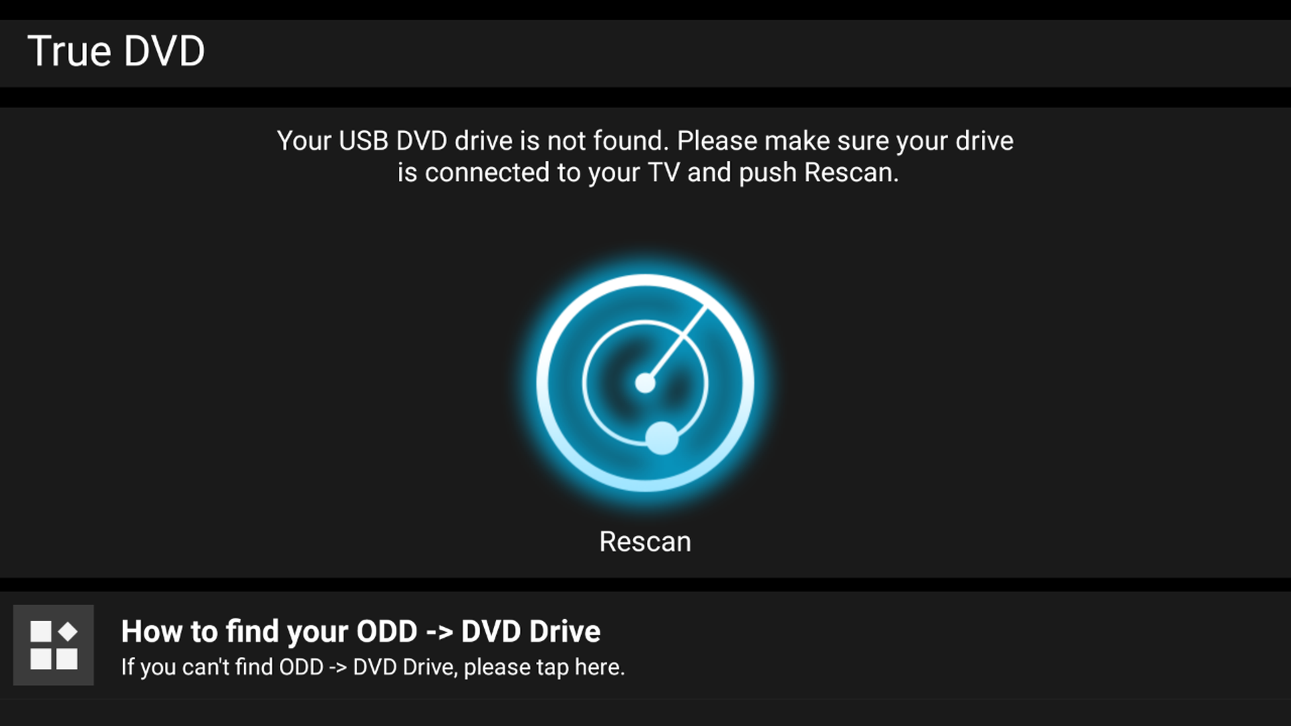Select the 'push Rescan' instruction line
Viewport: 1291px width, 726px height.
(x=648, y=173)
